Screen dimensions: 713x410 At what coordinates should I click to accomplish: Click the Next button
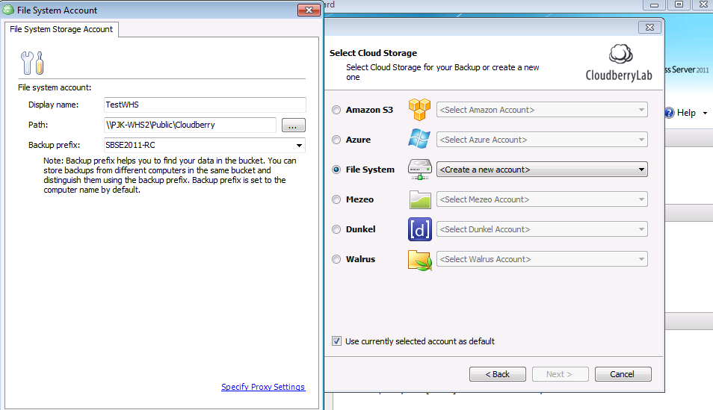coord(561,374)
